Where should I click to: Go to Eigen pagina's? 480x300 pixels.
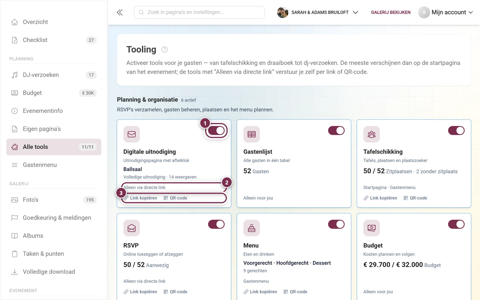click(x=54, y=129)
